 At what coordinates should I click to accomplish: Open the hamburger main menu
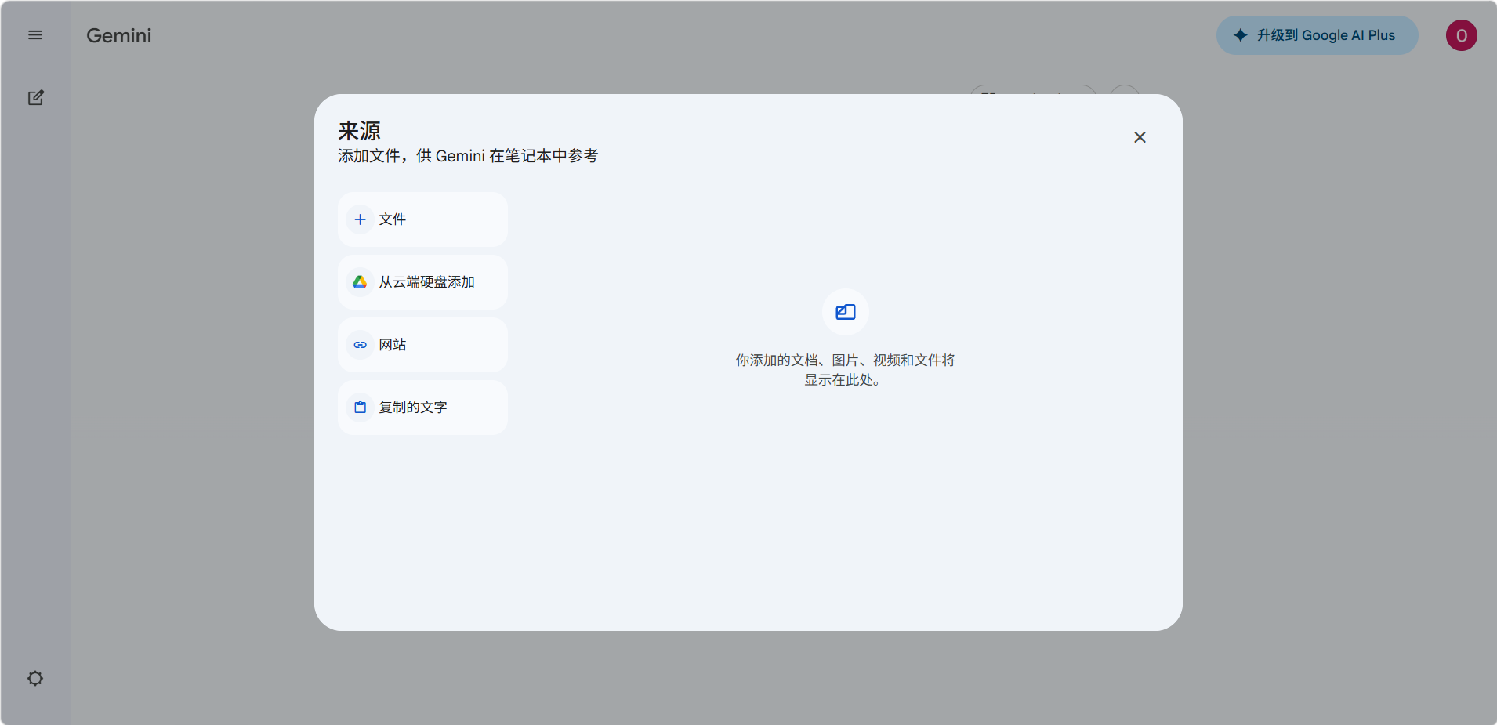click(x=35, y=35)
